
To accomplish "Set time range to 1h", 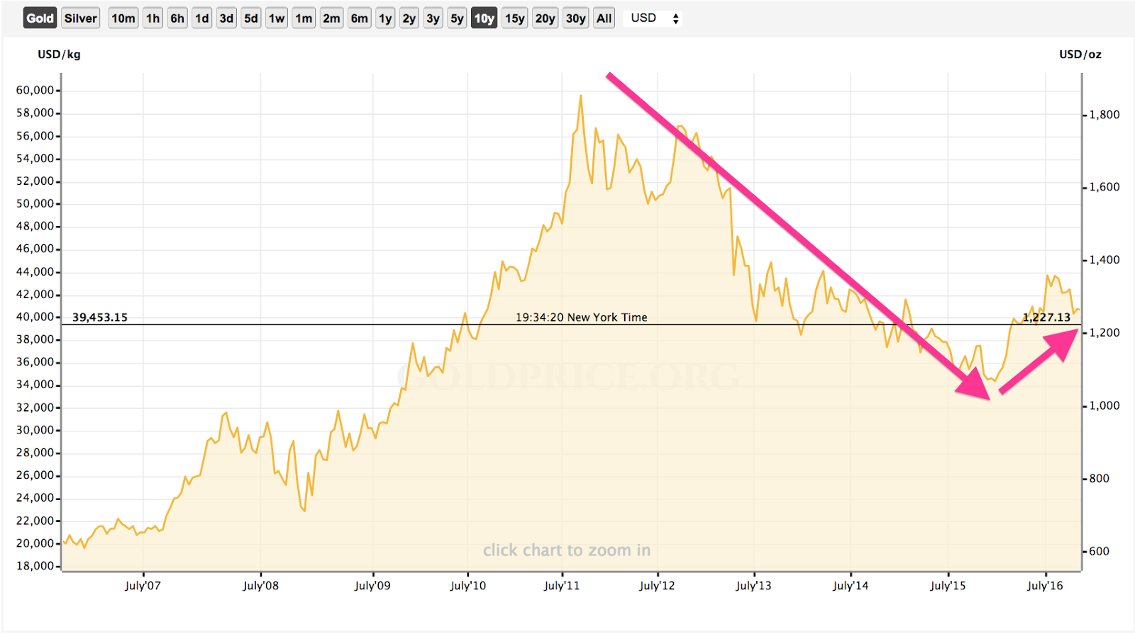I will point(153,18).
